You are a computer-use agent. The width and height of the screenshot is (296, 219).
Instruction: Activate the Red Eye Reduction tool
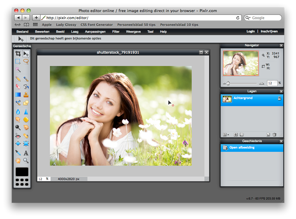(x=18, y=136)
